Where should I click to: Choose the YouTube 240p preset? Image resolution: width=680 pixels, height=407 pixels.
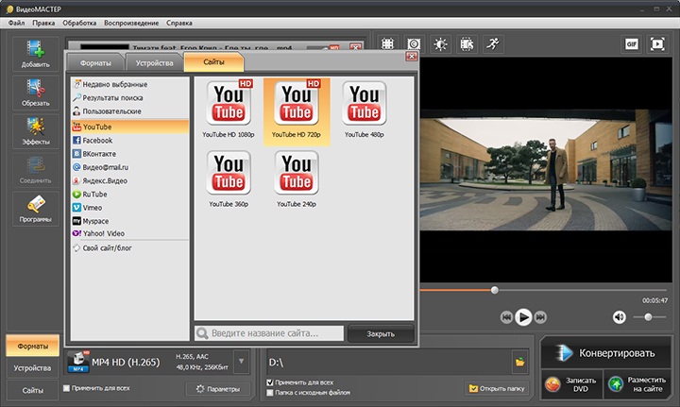coord(297,179)
